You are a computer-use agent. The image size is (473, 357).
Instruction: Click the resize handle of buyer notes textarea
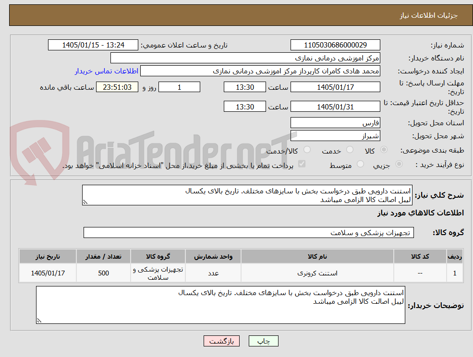pos(39,321)
